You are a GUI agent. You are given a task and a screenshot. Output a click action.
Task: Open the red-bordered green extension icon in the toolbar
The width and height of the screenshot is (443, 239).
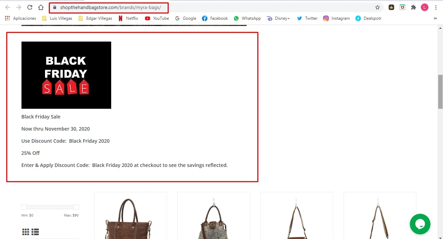[x=402, y=7]
